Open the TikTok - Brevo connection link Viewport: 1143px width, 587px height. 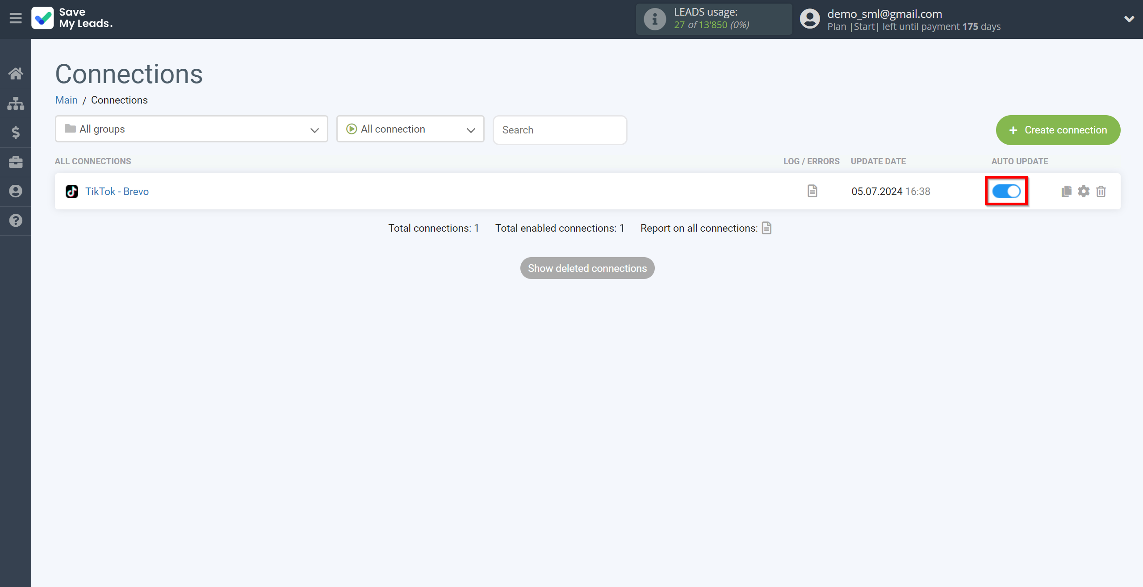point(117,191)
